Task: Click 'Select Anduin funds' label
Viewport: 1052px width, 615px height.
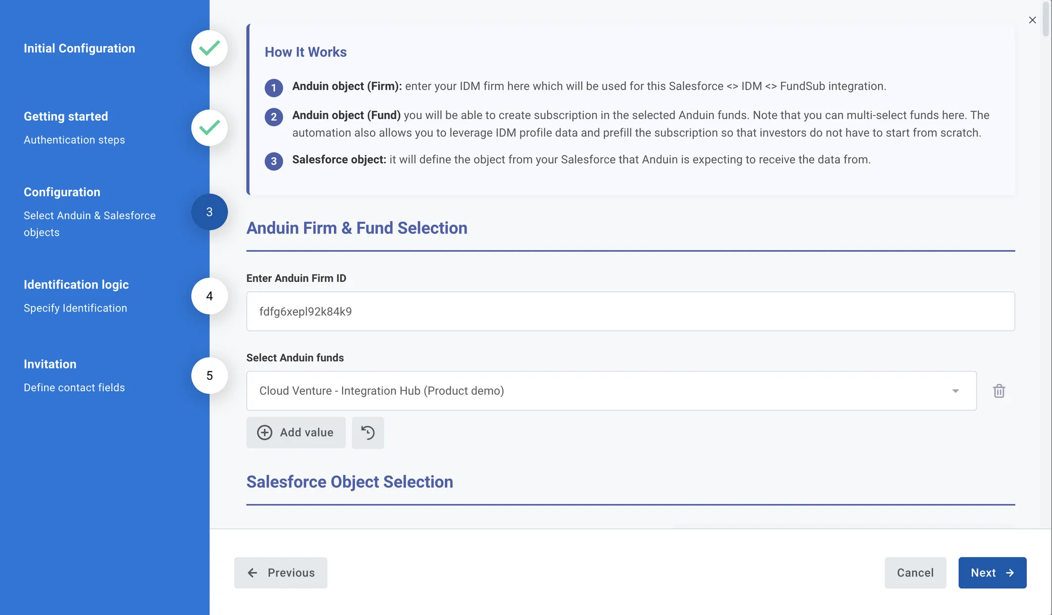Action: 295,358
